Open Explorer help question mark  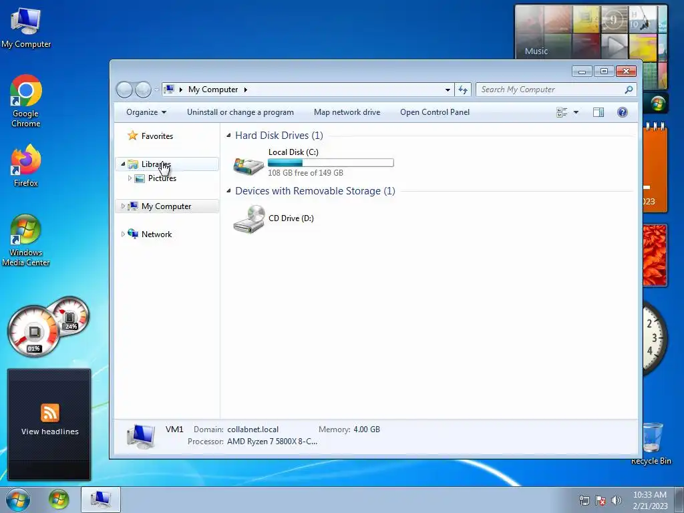click(623, 112)
